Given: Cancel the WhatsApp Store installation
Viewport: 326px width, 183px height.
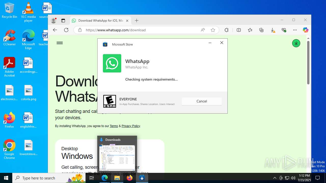Looking at the screenshot, I should 202,101.
